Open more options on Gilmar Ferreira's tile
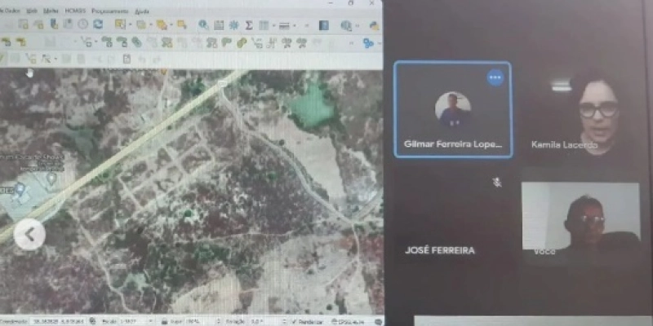 tap(495, 77)
